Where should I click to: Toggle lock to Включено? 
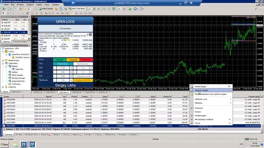(x=63, y=64)
